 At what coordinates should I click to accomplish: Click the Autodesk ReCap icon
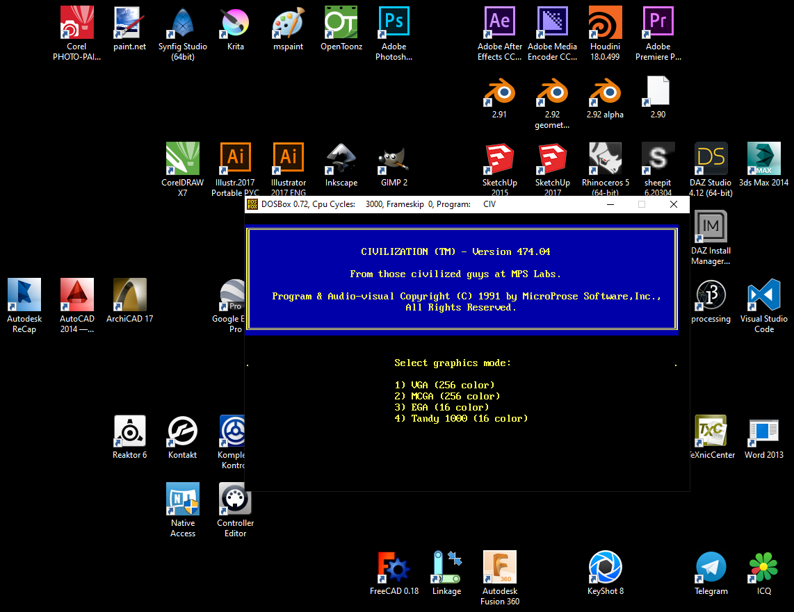(24, 295)
